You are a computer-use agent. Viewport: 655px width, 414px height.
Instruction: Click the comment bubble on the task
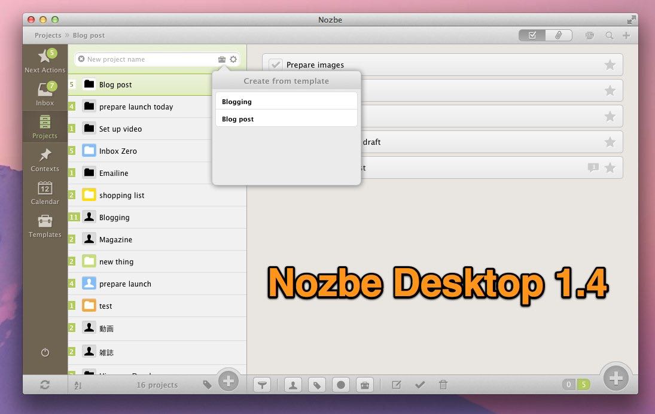click(x=593, y=168)
